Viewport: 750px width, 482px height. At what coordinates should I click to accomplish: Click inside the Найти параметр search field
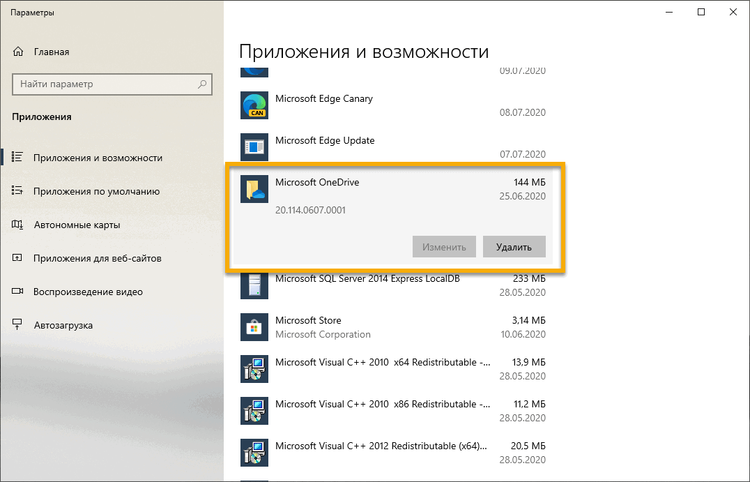pyautogui.click(x=105, y=84)
